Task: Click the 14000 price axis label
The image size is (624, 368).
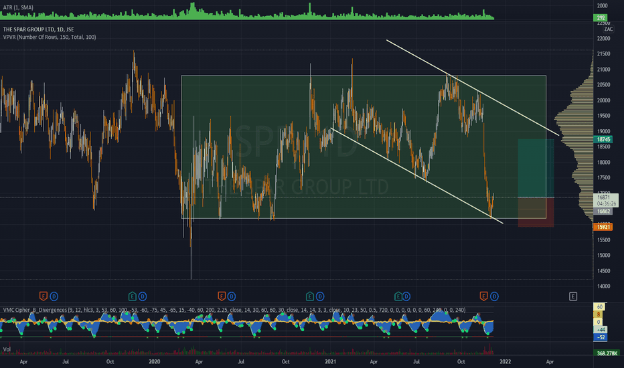Action: [x=603, y=286]
